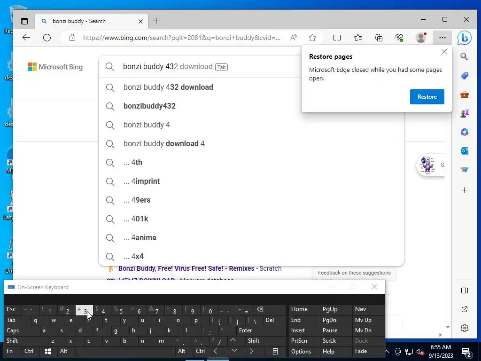Image resolution: width=481 pixels, height=361 pixels.
Task: Open sidebar Outlook icon
Action: pyautogui.click(x=465, y=151)
